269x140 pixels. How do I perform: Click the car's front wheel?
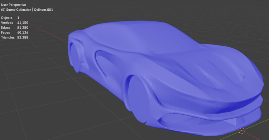[138, 99]
